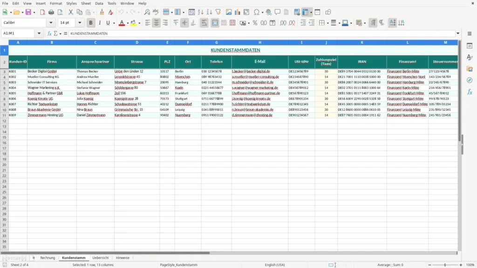Export directly as PDF icon
Screen dimensions: 477x268
(x=42, y=12)
